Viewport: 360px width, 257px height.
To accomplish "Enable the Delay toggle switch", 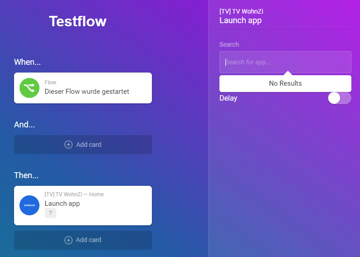I will pos(339,98).
